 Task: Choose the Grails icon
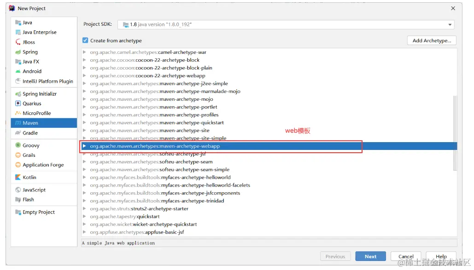click(18, 155)
